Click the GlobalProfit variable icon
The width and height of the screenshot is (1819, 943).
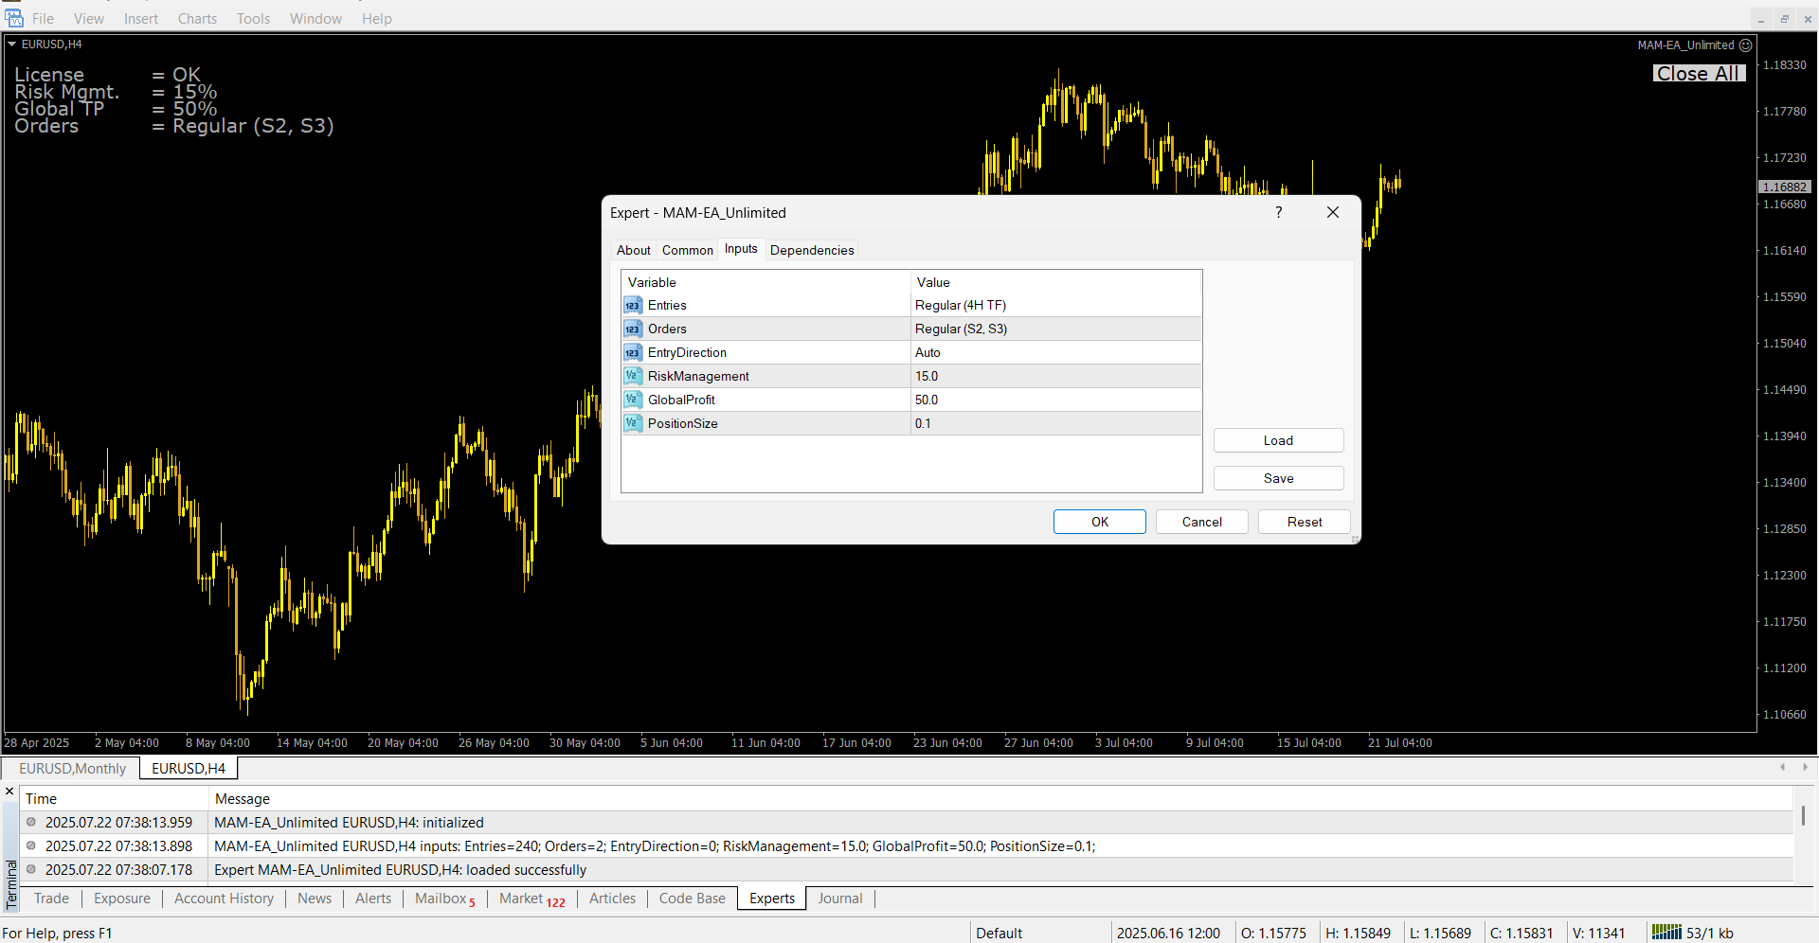633,400
